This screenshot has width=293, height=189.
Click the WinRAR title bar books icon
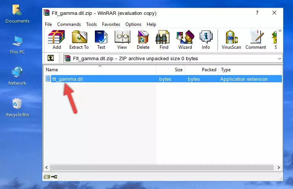pos(46,13)
